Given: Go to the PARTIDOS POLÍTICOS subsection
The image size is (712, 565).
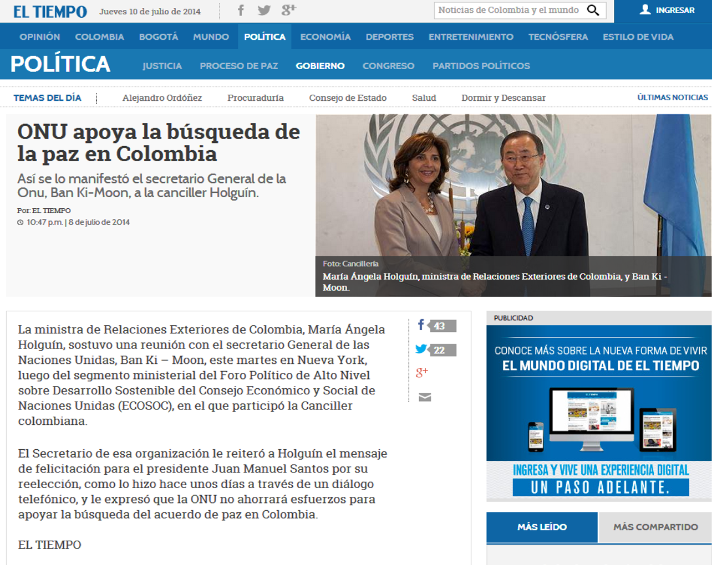Looking at the screenshot, I should pyautogui.click(x=481, y=66).
